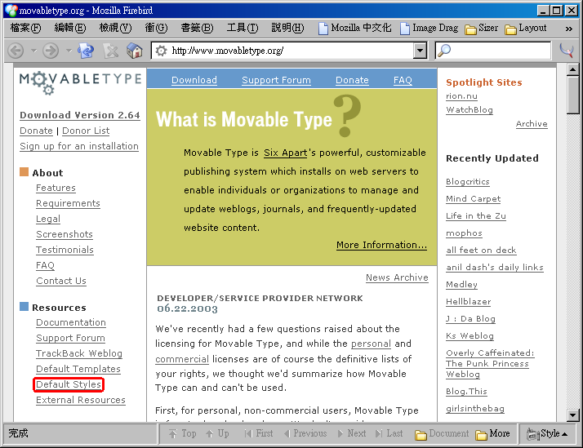The image size is (583, 448).
Task: Visit the Blogcritics site link
Action: [468, 182]
